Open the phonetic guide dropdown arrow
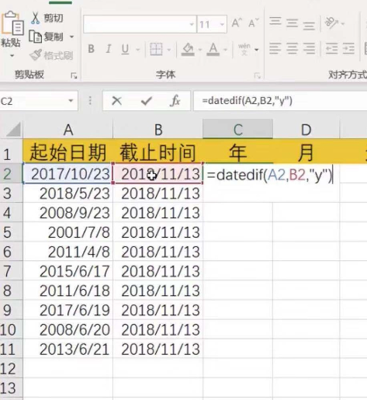 (257, 49)
